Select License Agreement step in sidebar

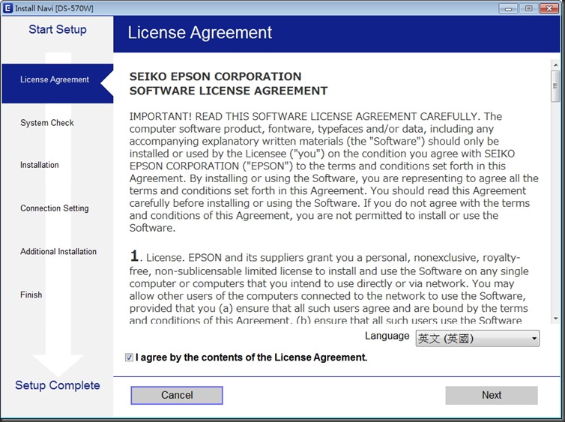(58, 84)
